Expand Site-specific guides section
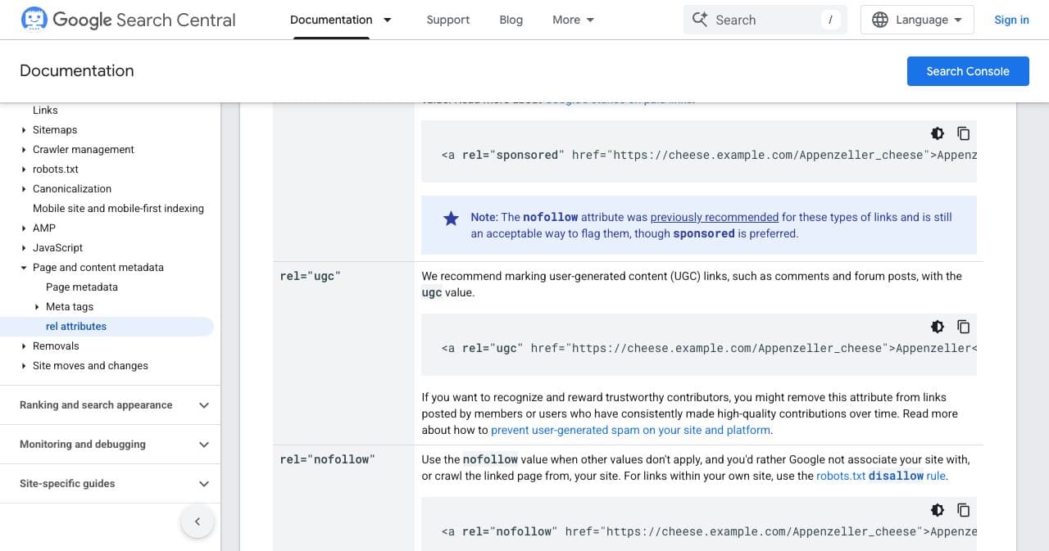This screenshot has height=551, width=1049. point(110,483)
